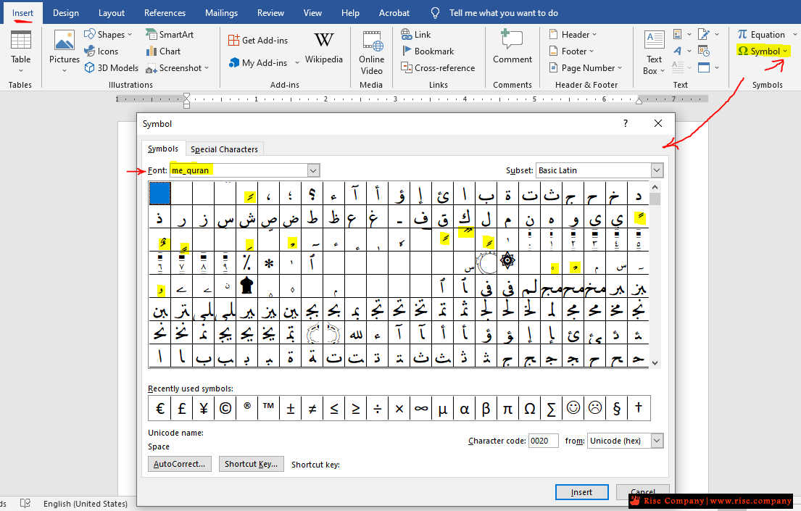This screenshot has height=511, width=801.
Task: Expand the Equation dropdown arrow
Action: pyautogui.click(x=794, y=34)
